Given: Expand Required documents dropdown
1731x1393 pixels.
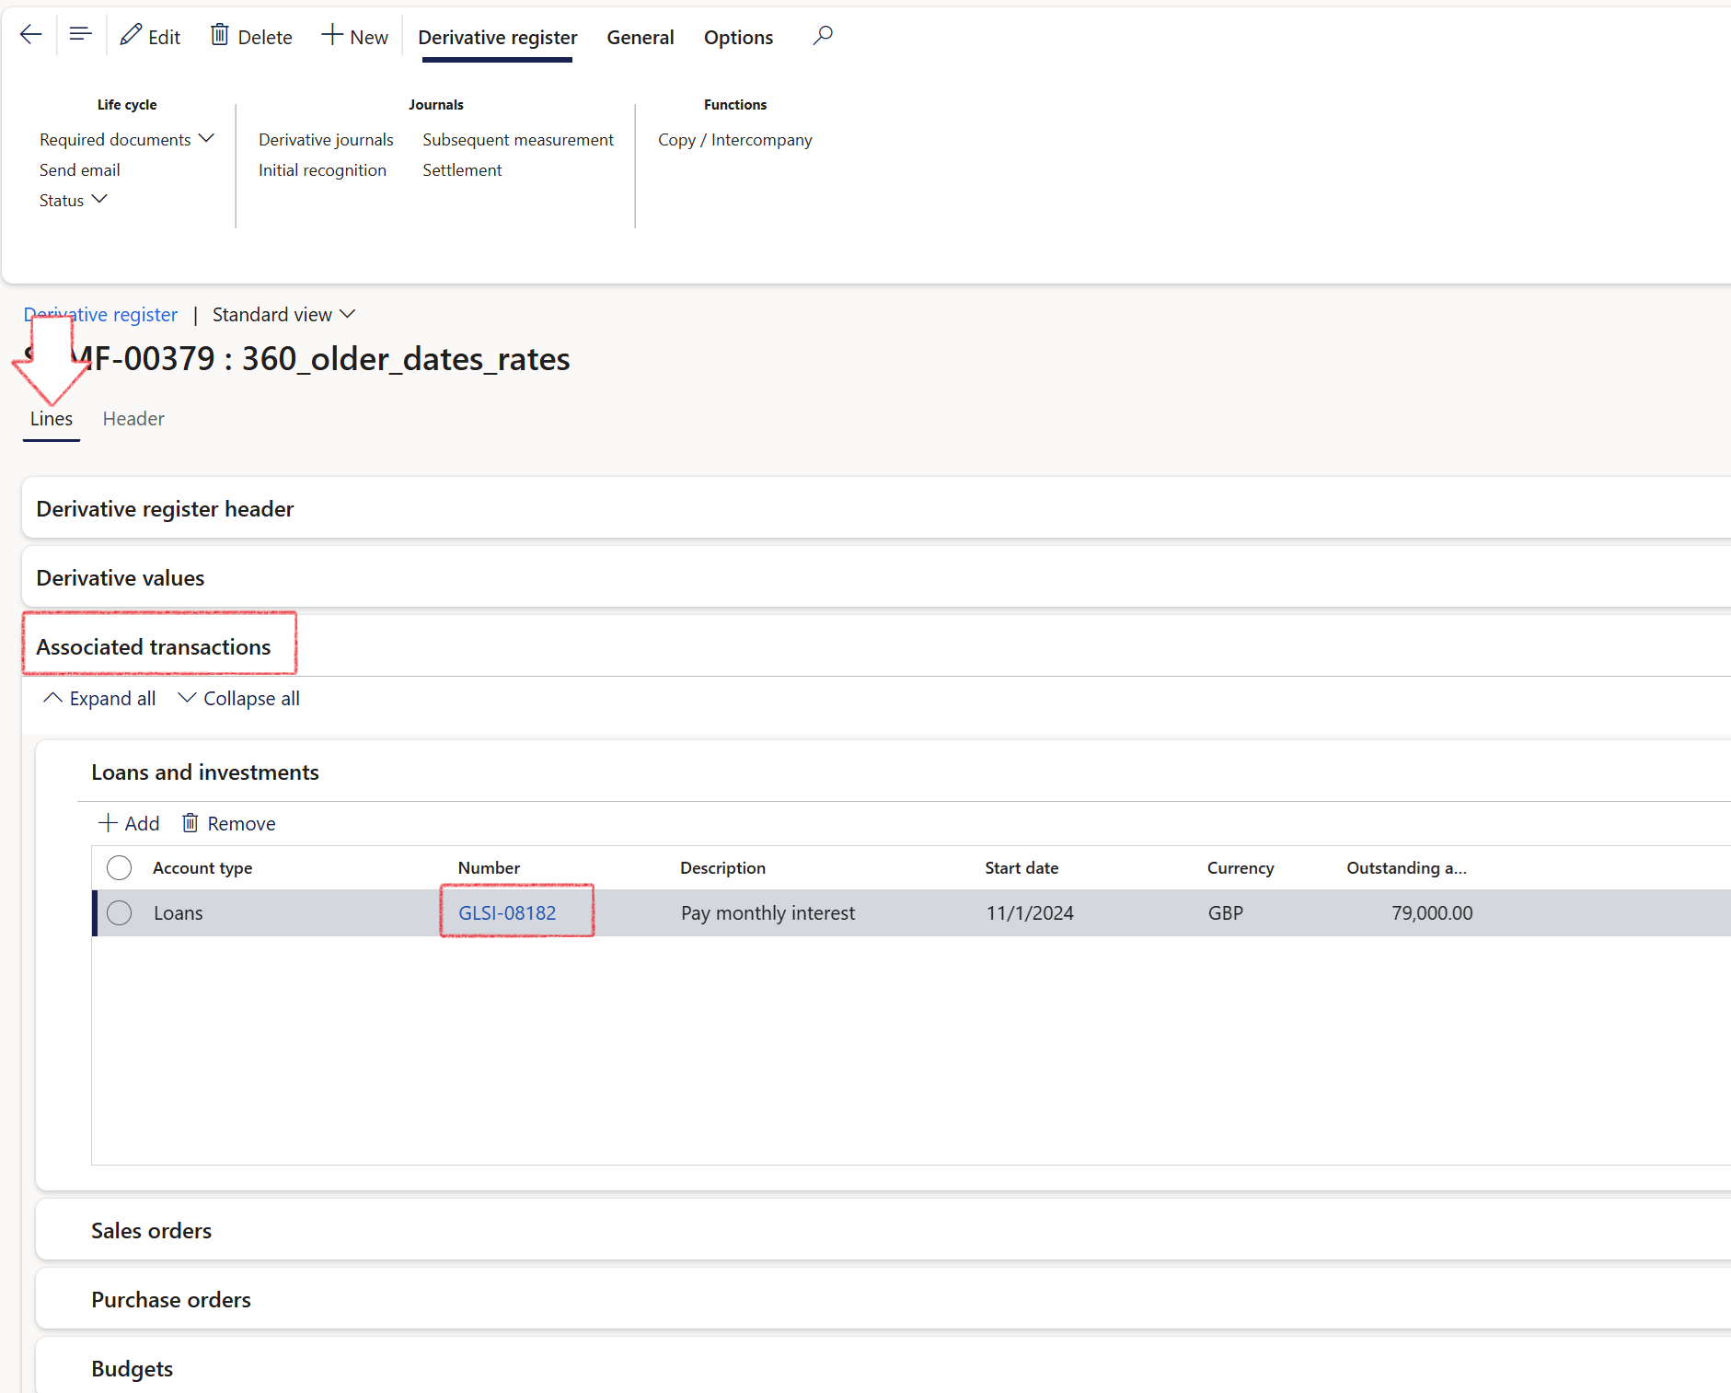Looking at the screenshot, I should 127,139.
